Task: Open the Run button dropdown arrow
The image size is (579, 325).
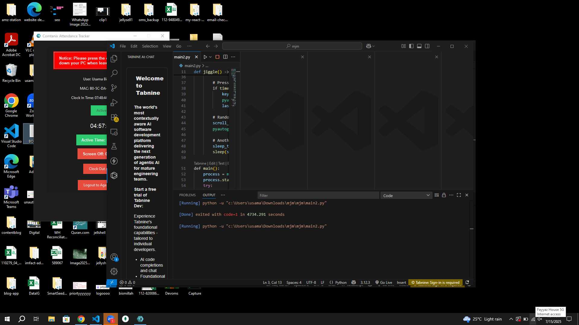Action: (210, 57)
